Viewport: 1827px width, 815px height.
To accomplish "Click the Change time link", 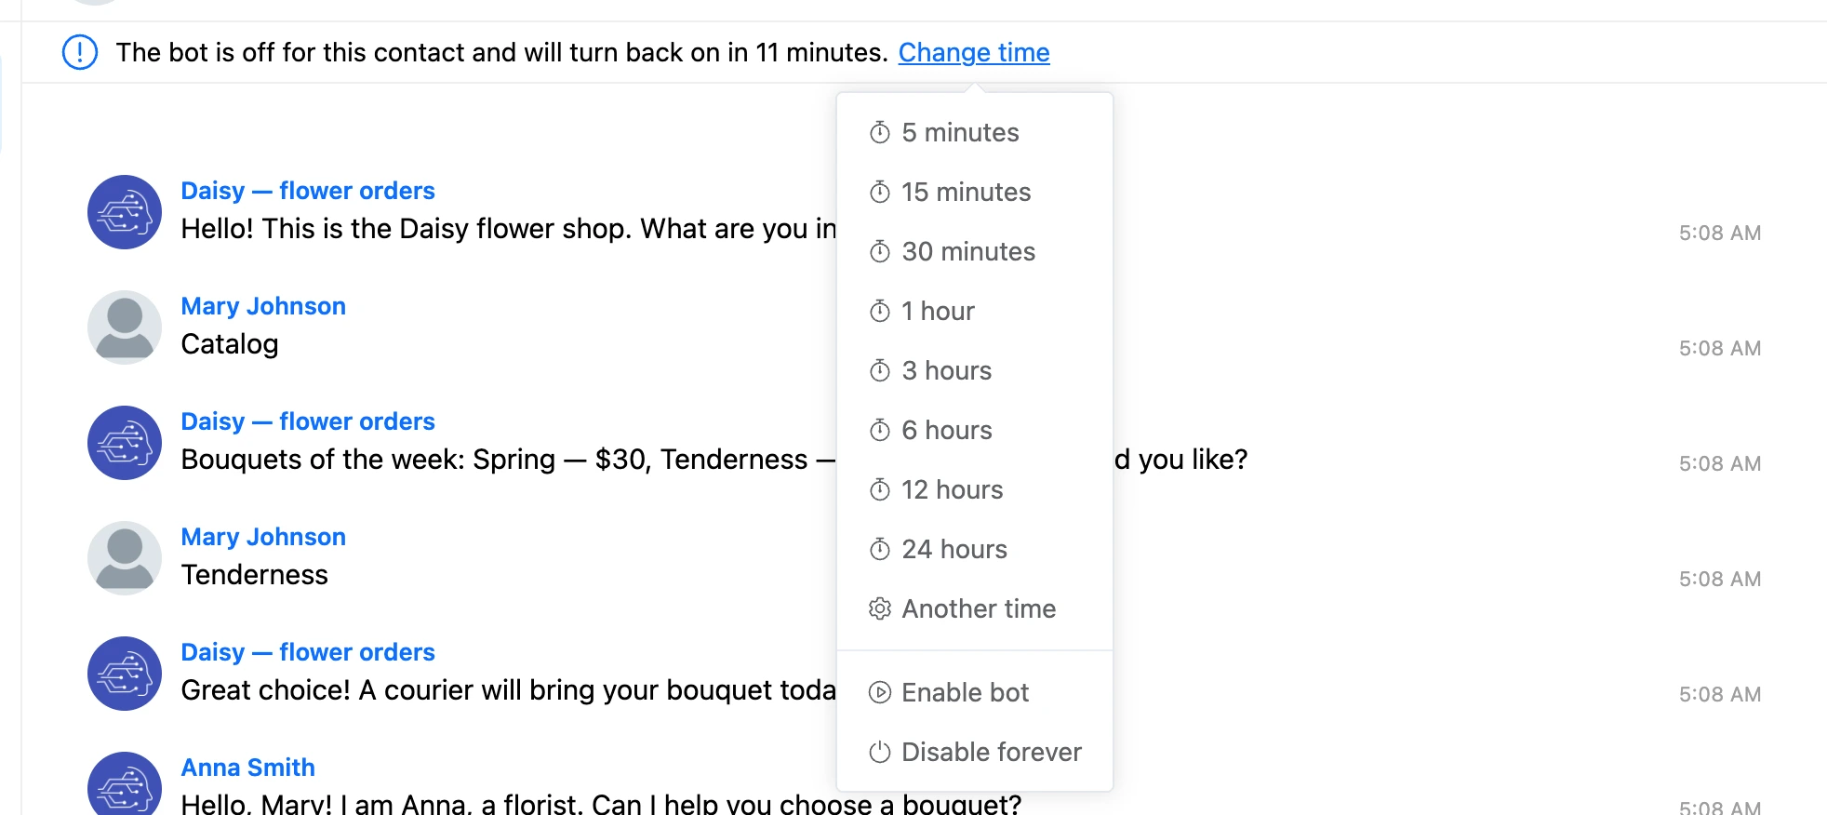I will click(x=974, y=52).
